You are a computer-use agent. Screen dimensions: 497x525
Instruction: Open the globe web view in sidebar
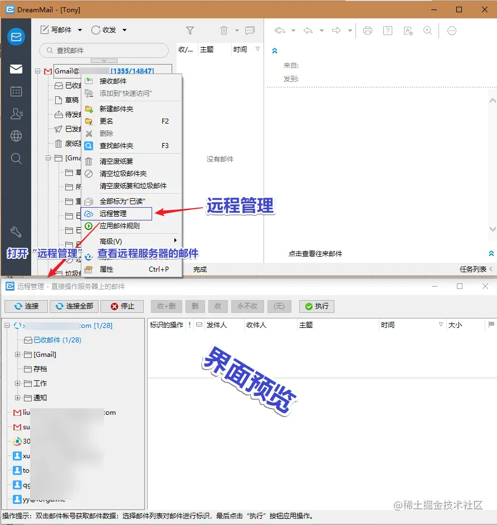(16, 136)
